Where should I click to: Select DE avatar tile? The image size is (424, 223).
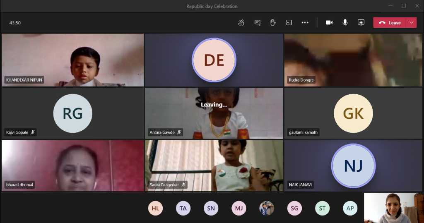coord(214,60)
